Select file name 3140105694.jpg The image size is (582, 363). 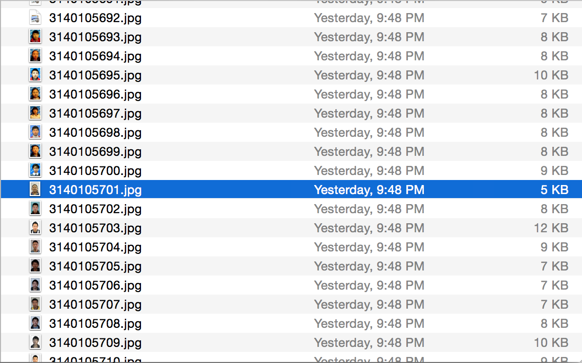pyautogui.click(x=95, y=56)
